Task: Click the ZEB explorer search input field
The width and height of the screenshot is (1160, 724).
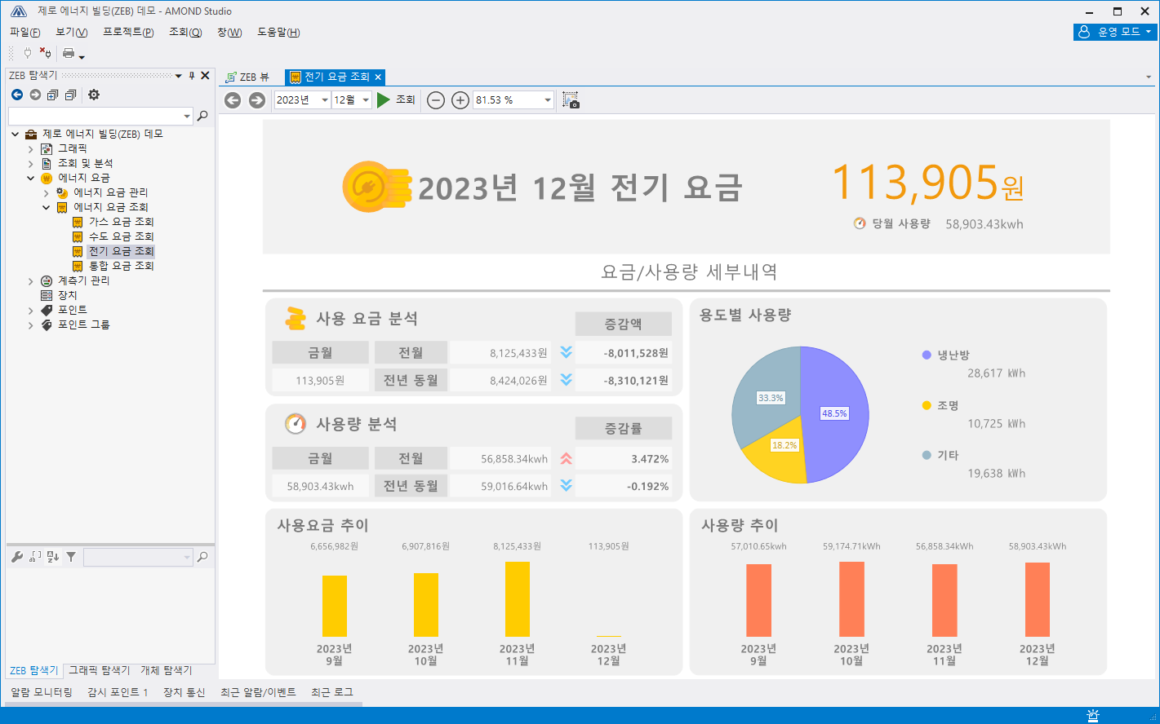Action: [99, 116]
